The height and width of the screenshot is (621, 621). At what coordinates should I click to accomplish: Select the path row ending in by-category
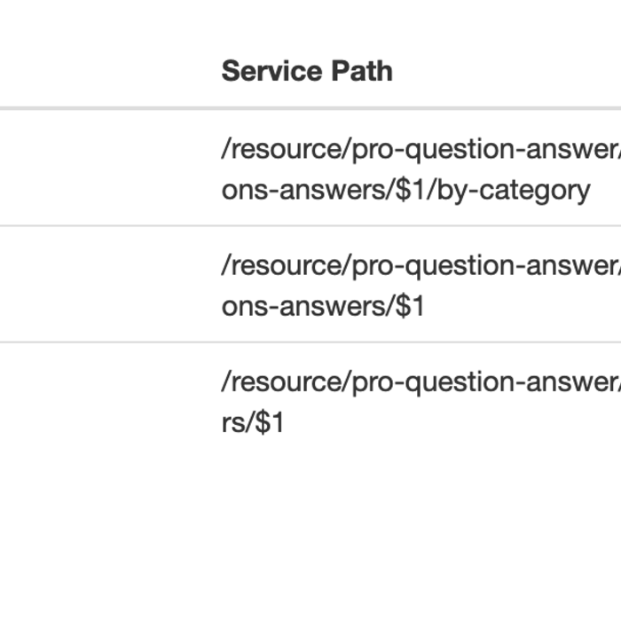click(x=310, y=169)
